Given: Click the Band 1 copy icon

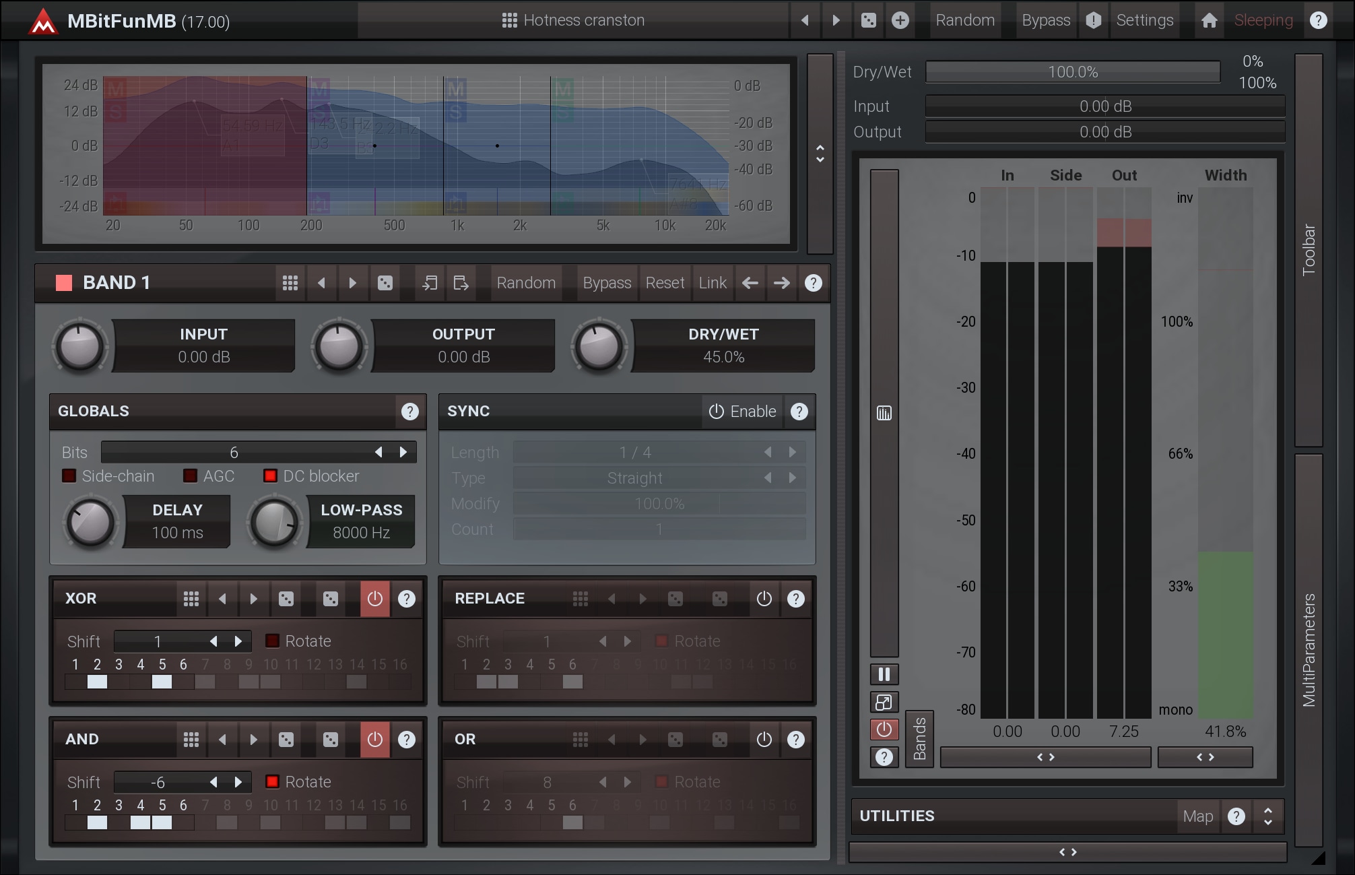Looking at the screenshot, I should click(429, 283).
